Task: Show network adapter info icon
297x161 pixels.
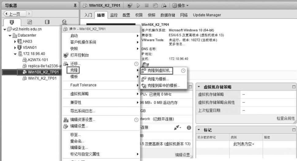Action: coord(189,128)
